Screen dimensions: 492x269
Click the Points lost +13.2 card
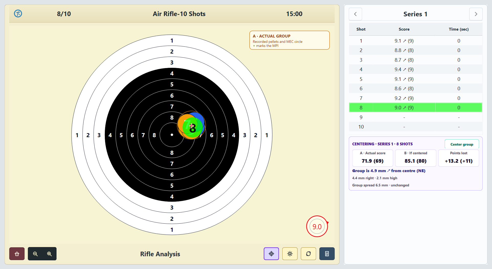[459, 158]
